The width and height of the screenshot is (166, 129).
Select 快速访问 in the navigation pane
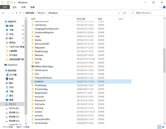(x=12, y=22)
